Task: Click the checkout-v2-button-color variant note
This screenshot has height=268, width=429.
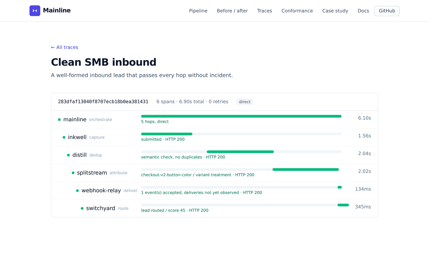Action: pyautogui.click(x=198, y=175)
